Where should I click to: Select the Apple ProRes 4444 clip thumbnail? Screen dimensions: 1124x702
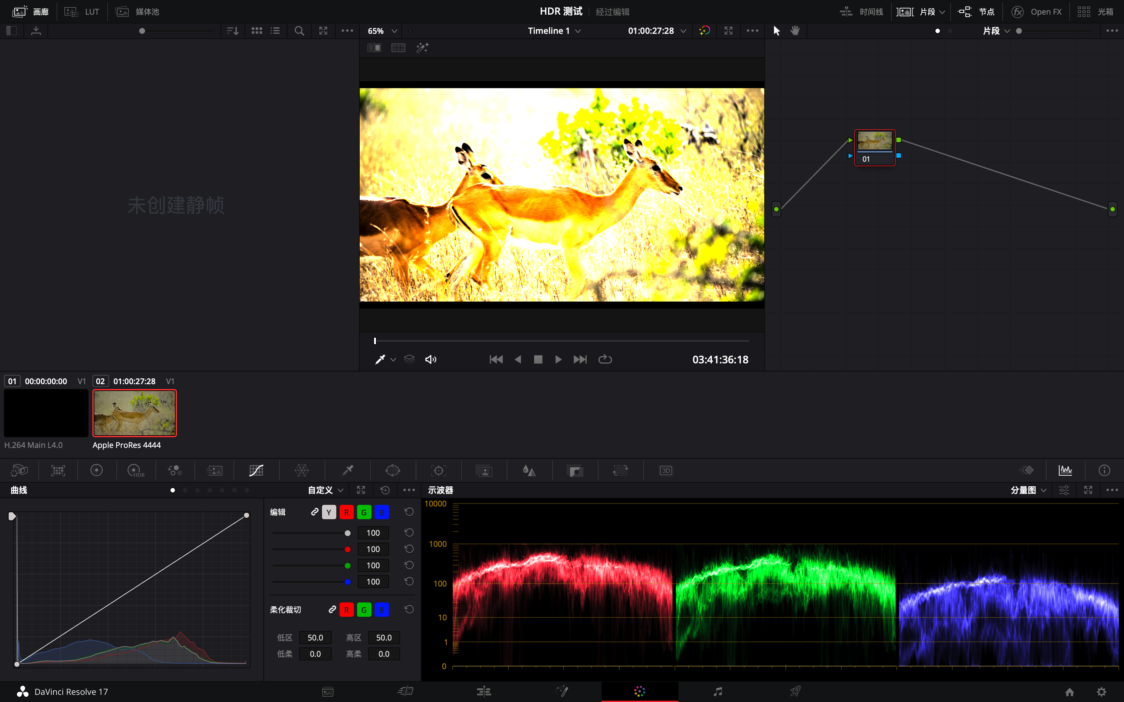[135, 413]
